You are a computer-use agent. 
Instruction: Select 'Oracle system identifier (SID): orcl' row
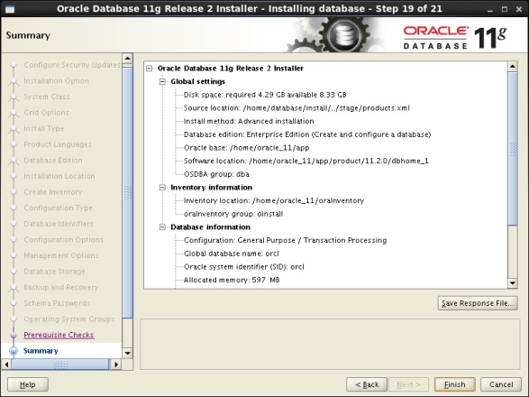coord(243,267)
